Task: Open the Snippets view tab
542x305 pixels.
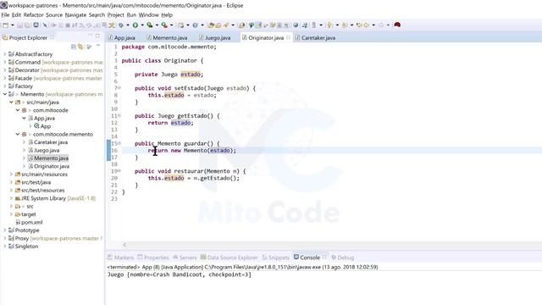Action: click(x=275, y=258)
